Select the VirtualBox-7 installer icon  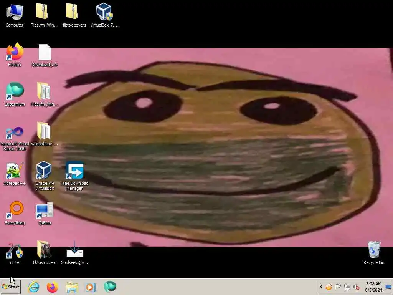click(x=104, y=15)
